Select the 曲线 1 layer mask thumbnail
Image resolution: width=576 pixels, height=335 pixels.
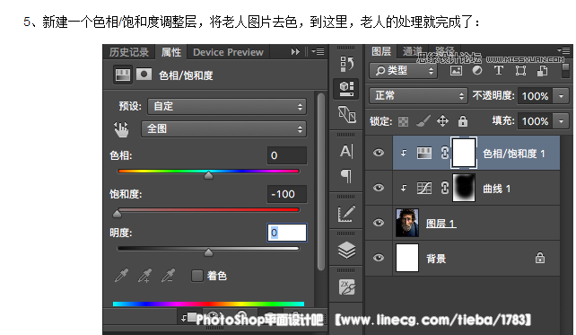(x=464, y=188)
